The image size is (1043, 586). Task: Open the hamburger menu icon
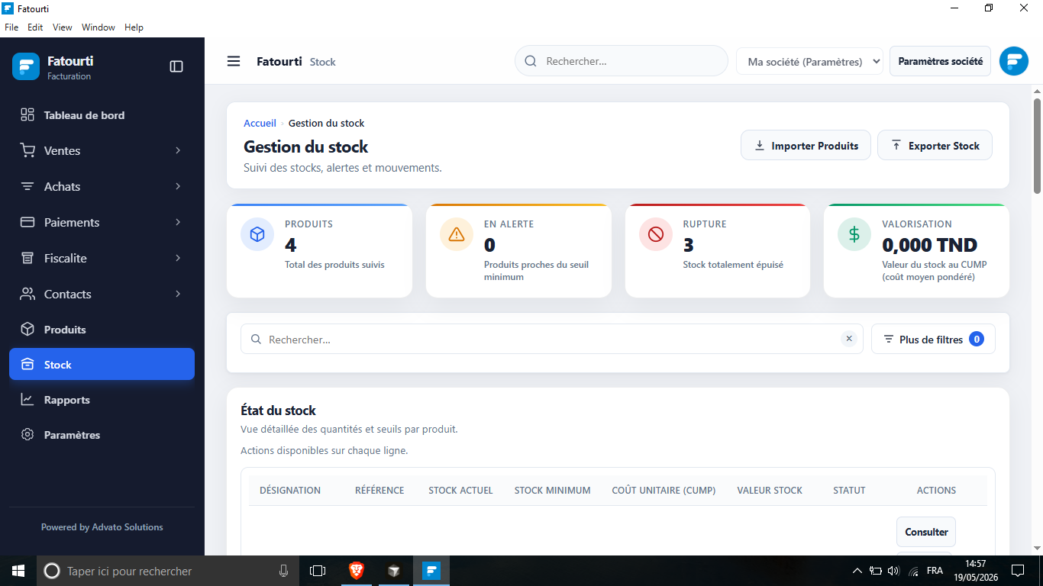point(234,61)
